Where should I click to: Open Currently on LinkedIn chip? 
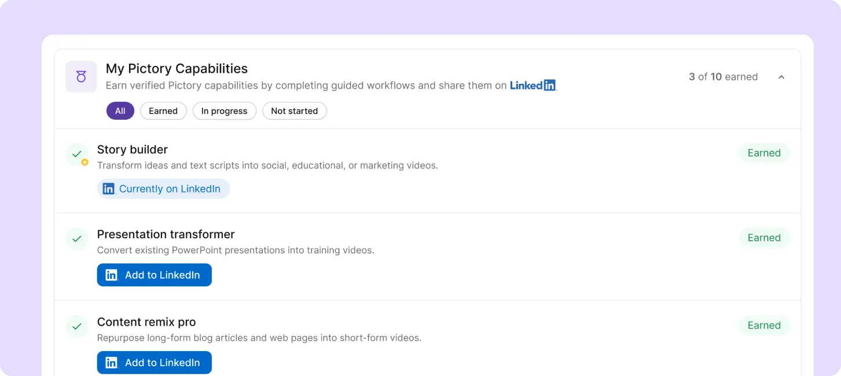163,189
